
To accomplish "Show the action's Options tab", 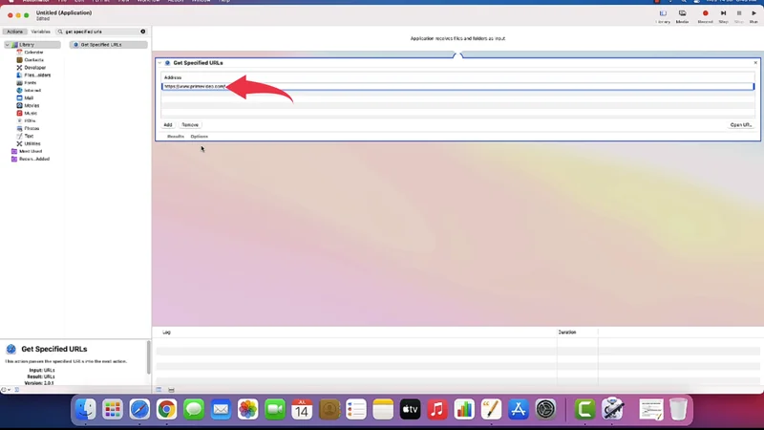I will click(x=199, y=137).
